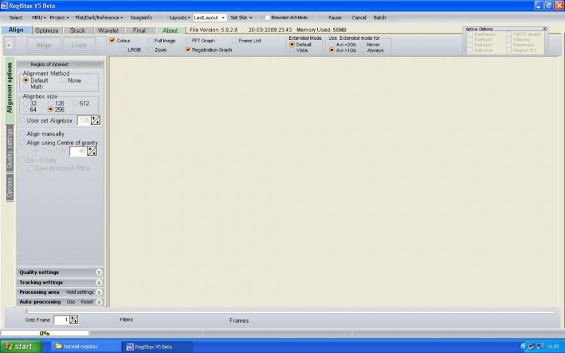This screenshot has height=353, width=565.
Task: Click ImageInfo in the menu bar
Action: 141,18
